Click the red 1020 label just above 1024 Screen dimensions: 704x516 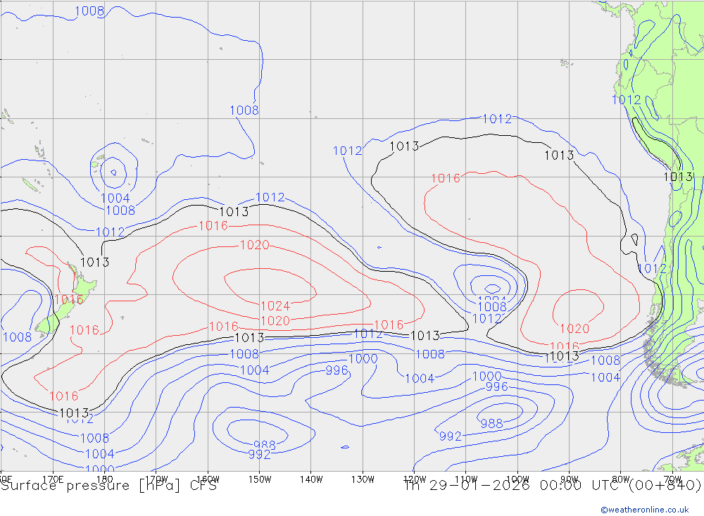click(x=255, y=245)
